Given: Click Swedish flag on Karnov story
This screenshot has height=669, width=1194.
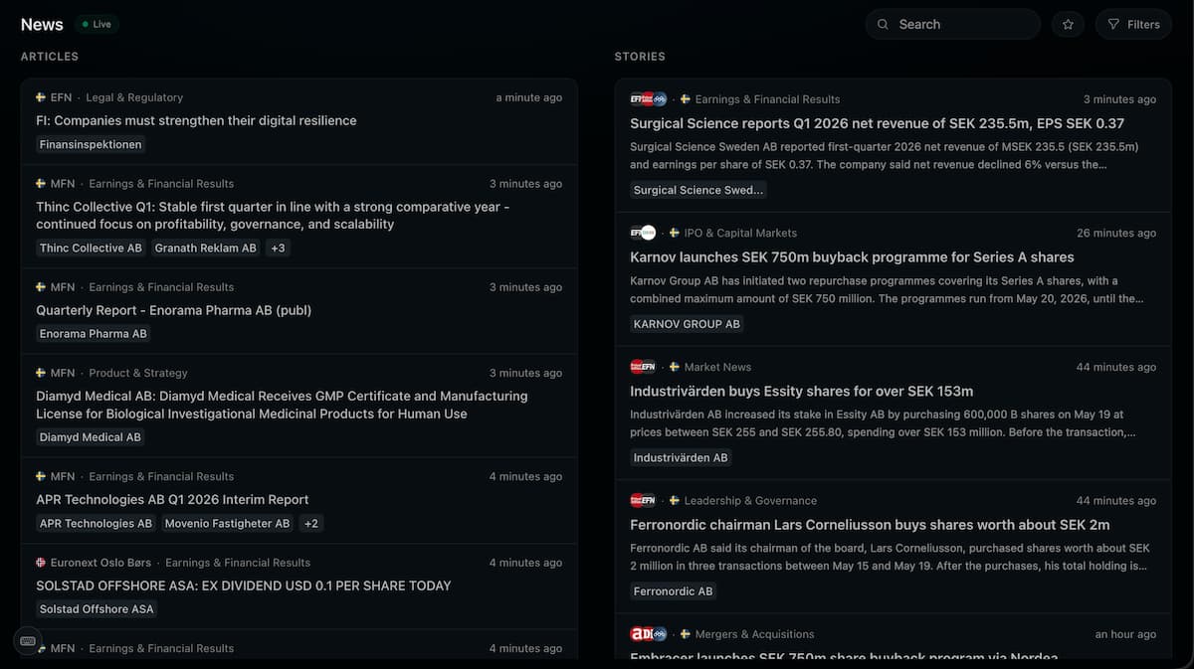Looking at the screenshot, I should 674,233.
